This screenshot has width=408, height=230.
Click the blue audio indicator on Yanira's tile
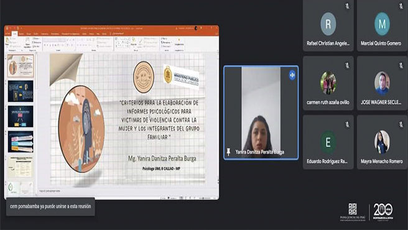click(x=292, y=75)
